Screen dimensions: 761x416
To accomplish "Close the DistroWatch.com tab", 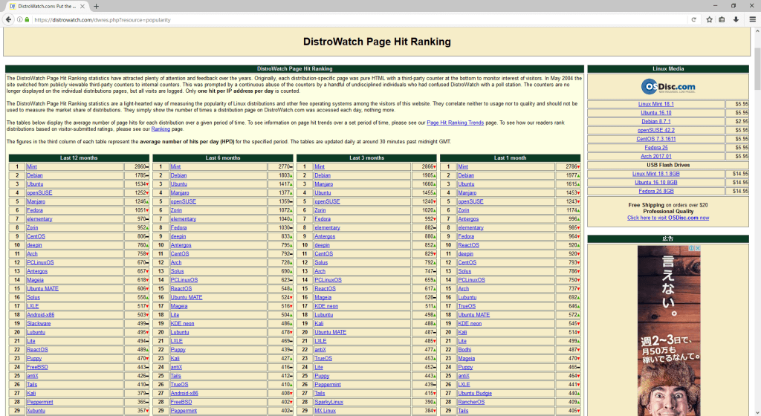I will (x=82, y=6).
